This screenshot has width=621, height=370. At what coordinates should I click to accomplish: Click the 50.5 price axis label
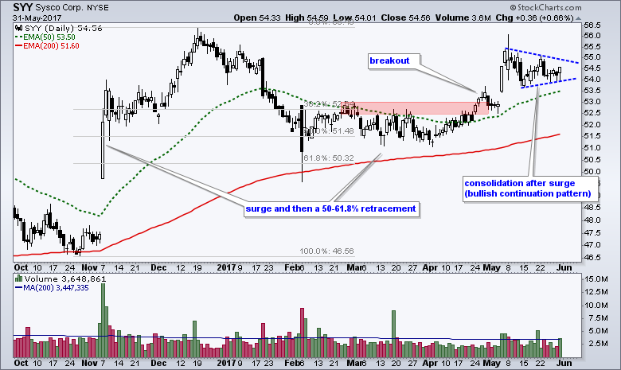click(592, 160)
